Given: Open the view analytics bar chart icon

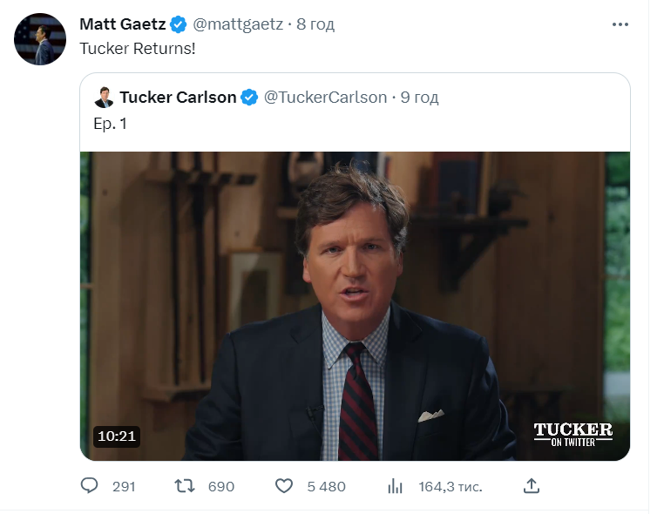Looking at the screenshot, I should click(x=395, y=485).
